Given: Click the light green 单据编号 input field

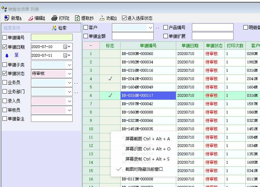Looking at the screenshot, I should (x=51, y=38).
